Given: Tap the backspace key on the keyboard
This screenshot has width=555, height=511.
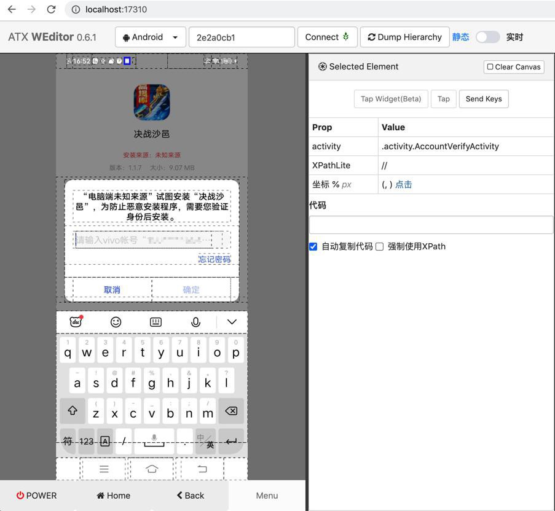Looking at the screenshot, I should pyautogui.click(x=231, y=411).
